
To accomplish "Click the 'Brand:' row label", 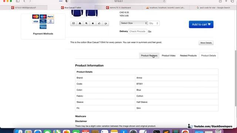I will click(x=80, y=78).
